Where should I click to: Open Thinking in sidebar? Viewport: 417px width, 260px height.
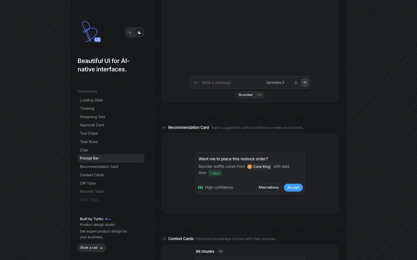pyautogui.click(x=111, y=109)
